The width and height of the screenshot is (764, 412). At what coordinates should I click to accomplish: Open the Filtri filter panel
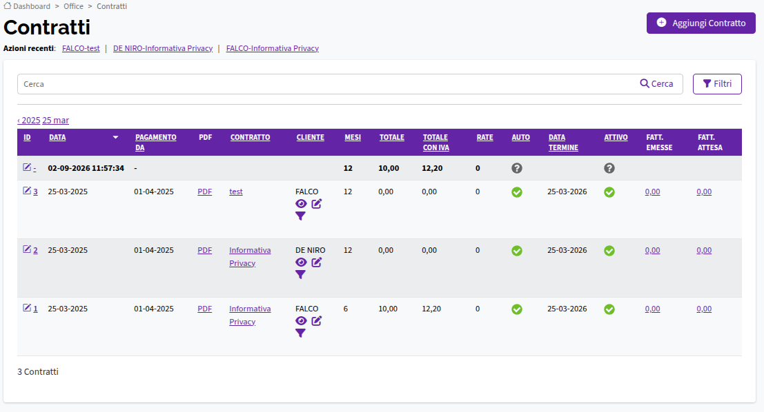tap(717, 83)
